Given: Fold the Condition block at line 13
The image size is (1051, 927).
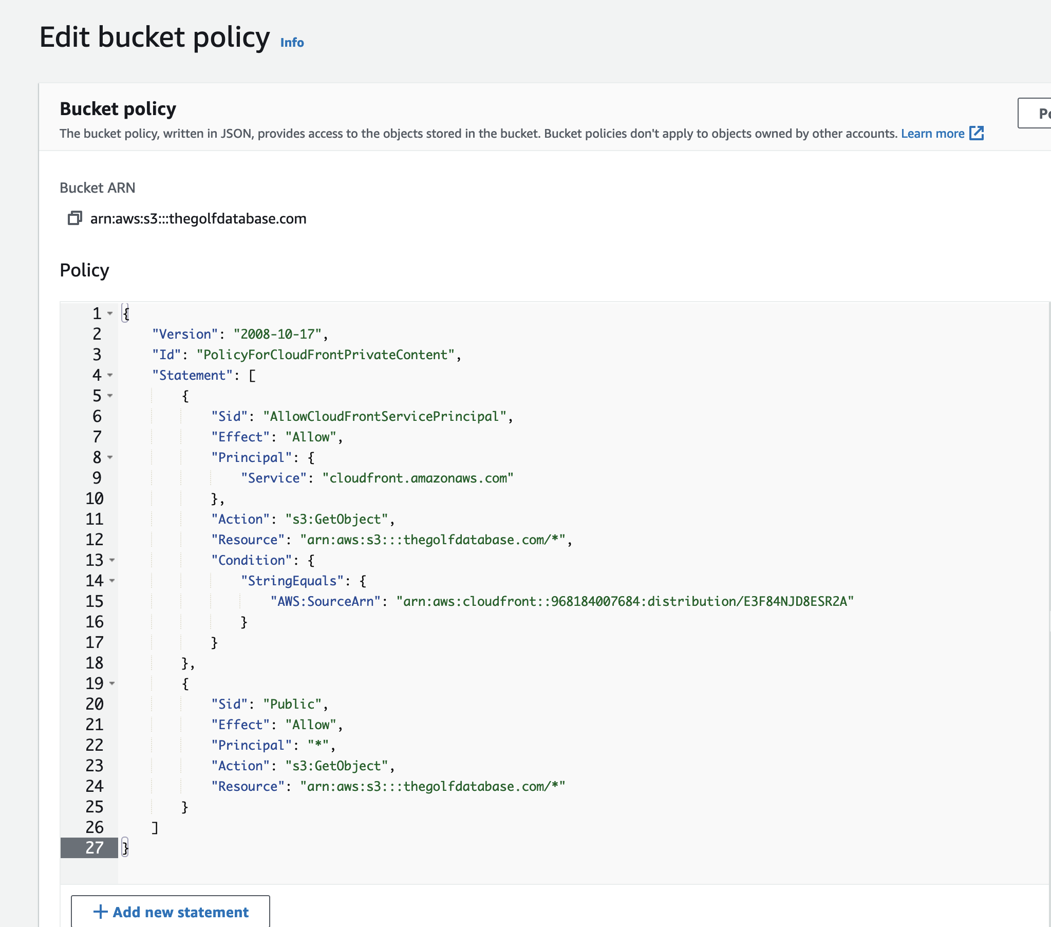Looking at the screenshot, I should 111,560.
